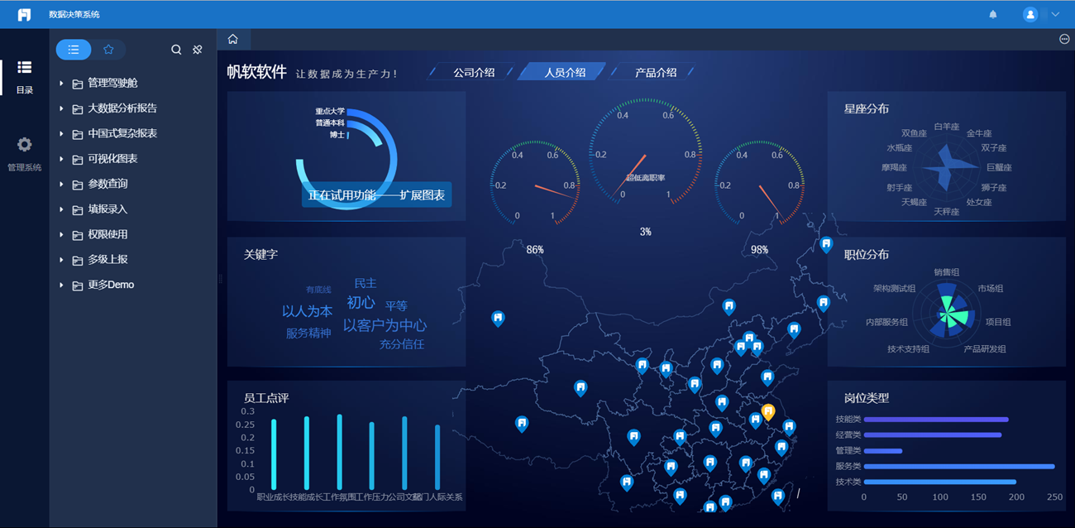This screenshot has width=1075, height=528.
Task: Expand the 多级上报 folder arrow
Action: (61, 260)
